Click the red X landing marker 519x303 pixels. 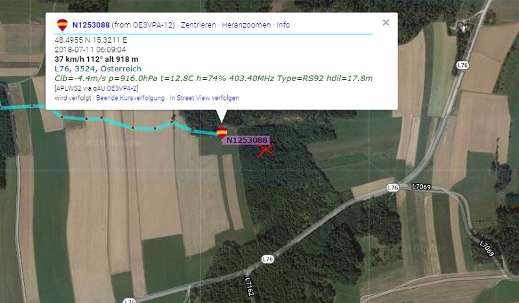[x=265, y=151]
